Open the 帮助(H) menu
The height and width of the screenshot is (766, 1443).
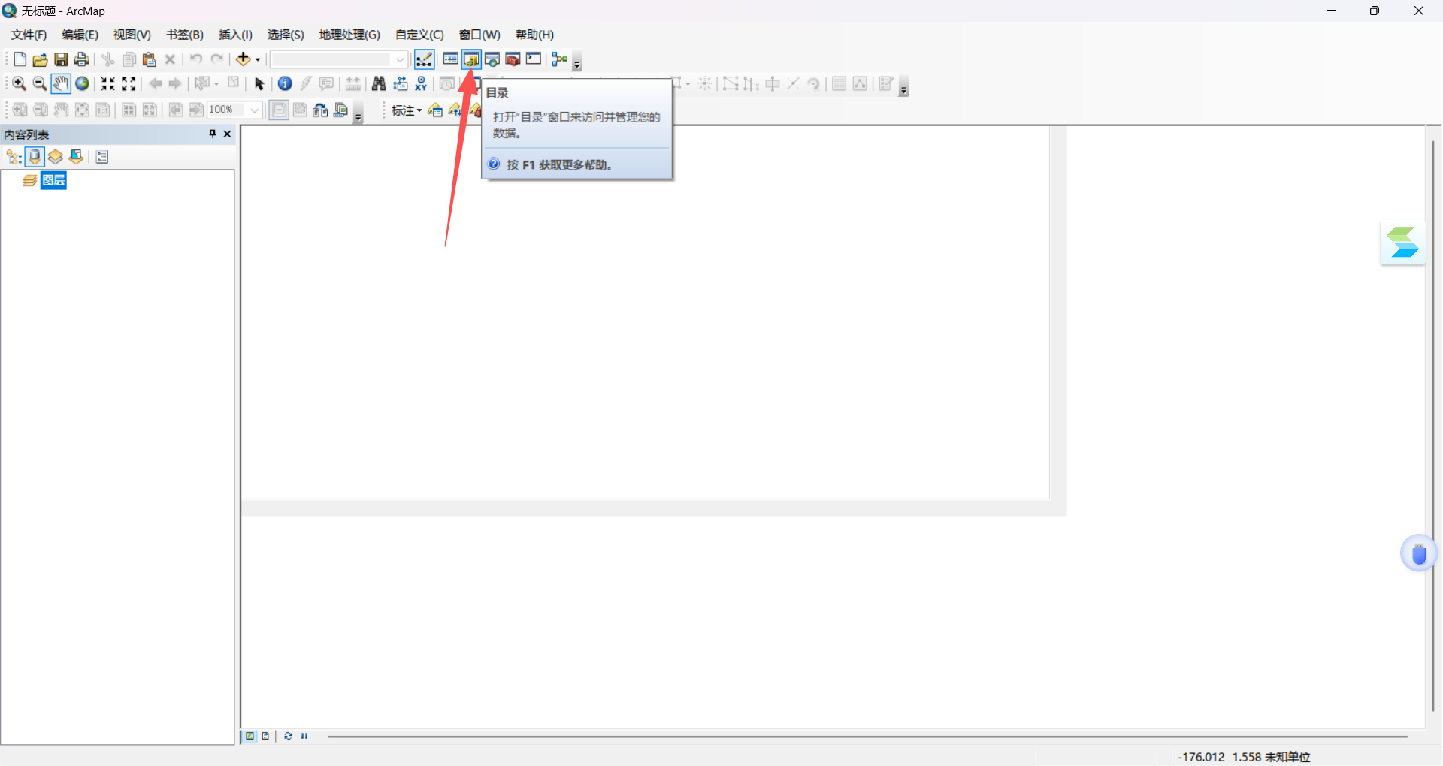535,35
